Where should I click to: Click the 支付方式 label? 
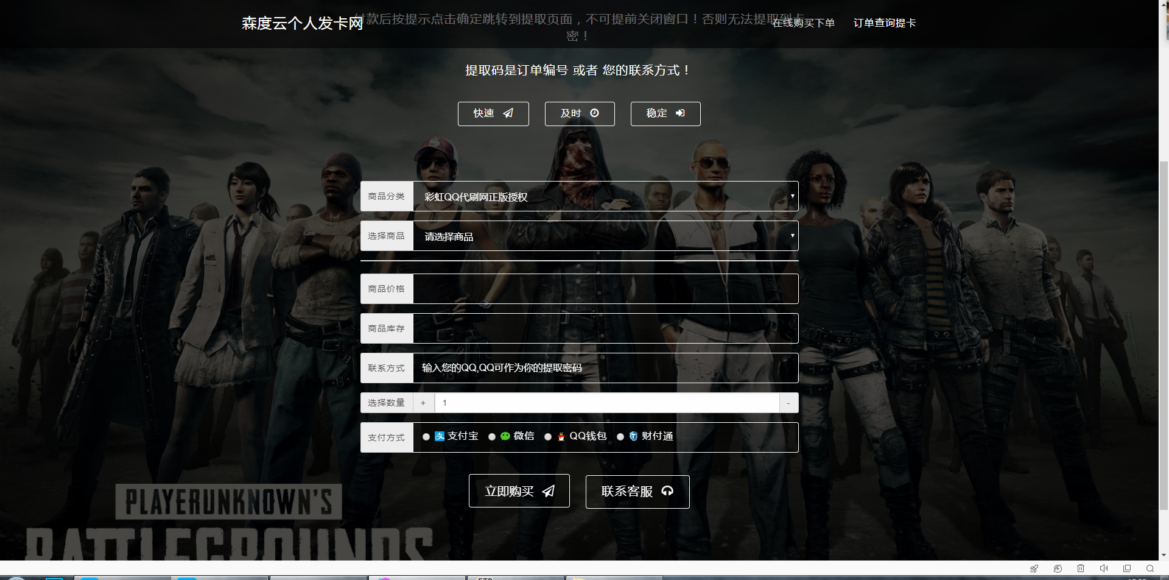coord(386,437)
